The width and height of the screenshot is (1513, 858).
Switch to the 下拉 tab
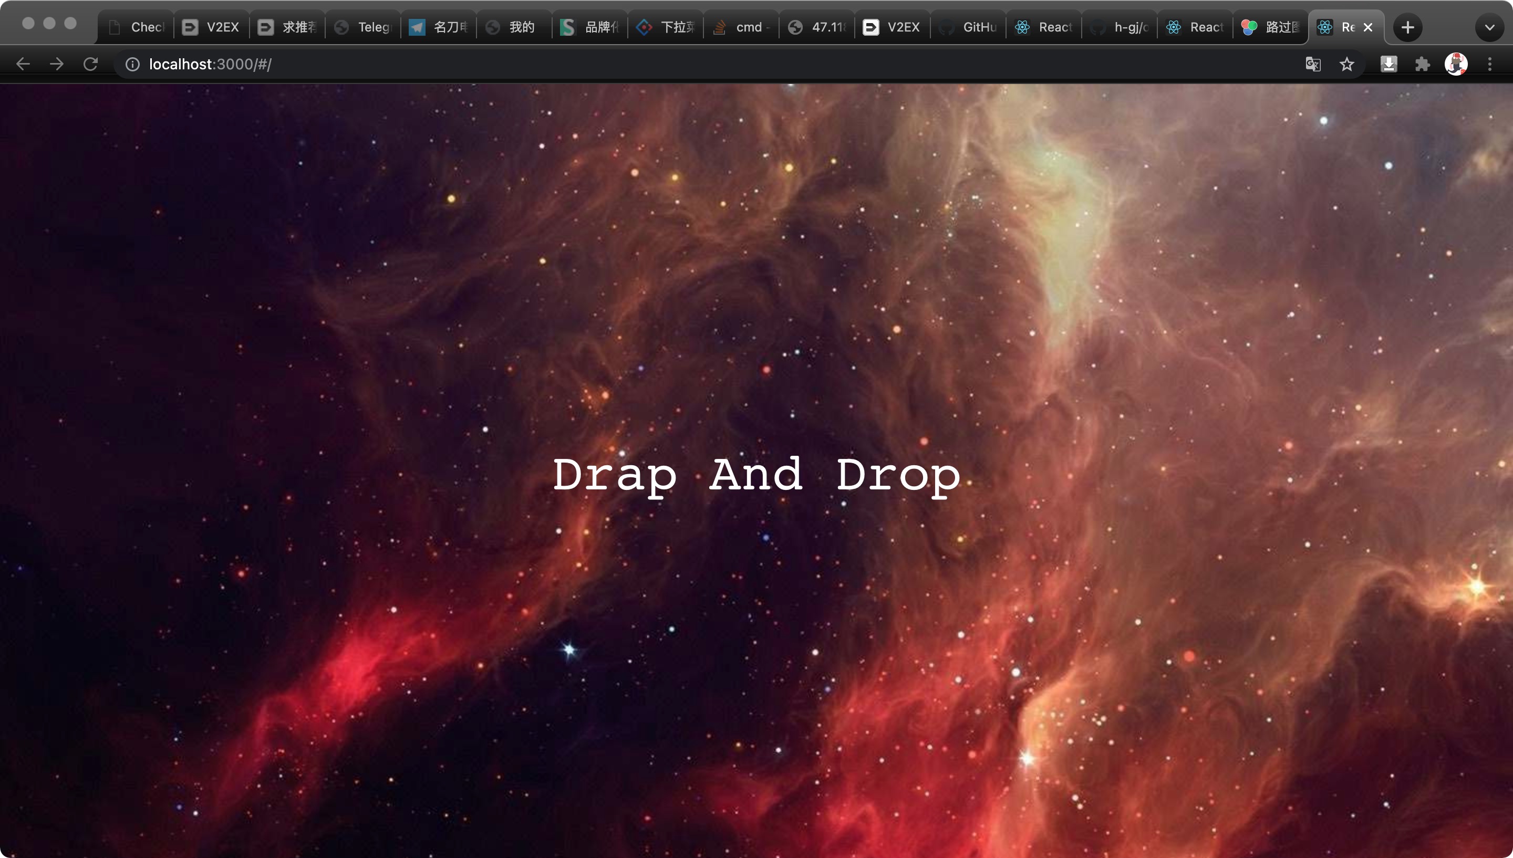666,27
